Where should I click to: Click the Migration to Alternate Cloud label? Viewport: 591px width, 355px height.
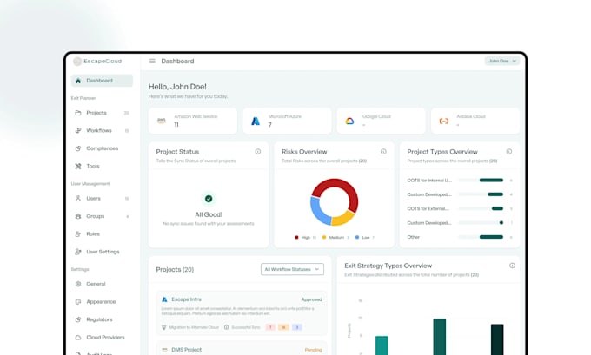pos(194,327)
